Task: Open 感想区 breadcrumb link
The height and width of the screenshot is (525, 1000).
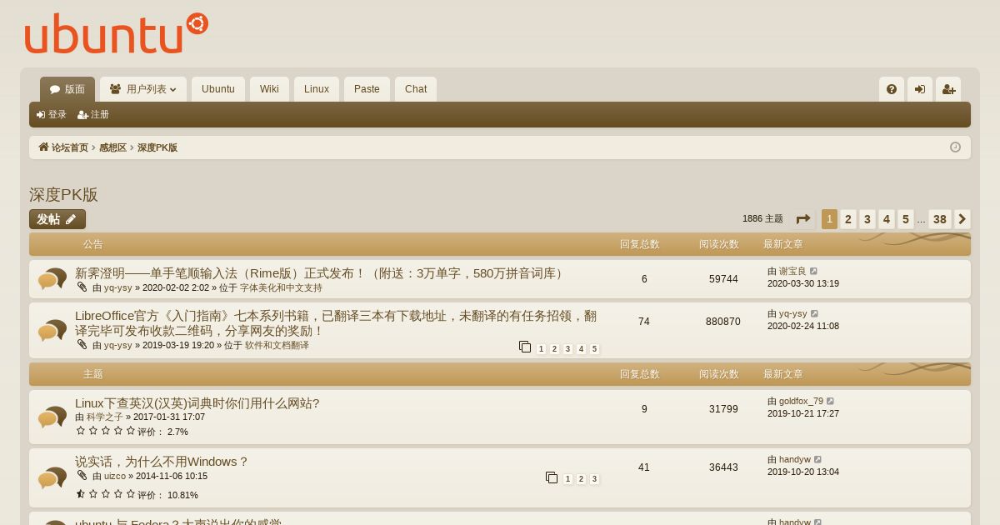Action: [x=112, y=147]
